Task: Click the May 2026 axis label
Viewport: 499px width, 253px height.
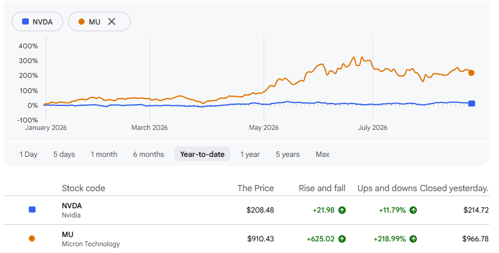Action: 264,128
